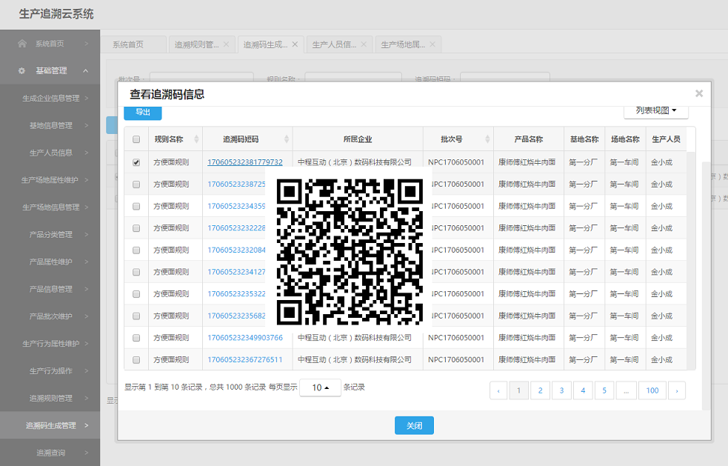Click the dialog's vertical scrollbar
Screen dimensions: 728x466
706,286
